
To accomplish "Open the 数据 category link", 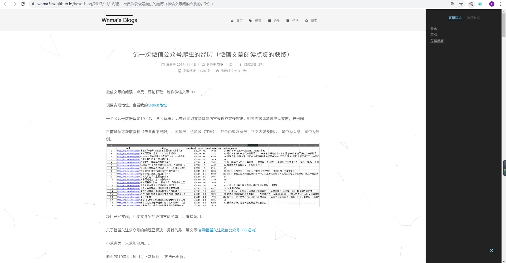I will coord(220,65).
